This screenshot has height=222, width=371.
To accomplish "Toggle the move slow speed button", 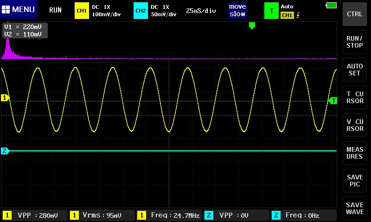I will tap(237, 10).
